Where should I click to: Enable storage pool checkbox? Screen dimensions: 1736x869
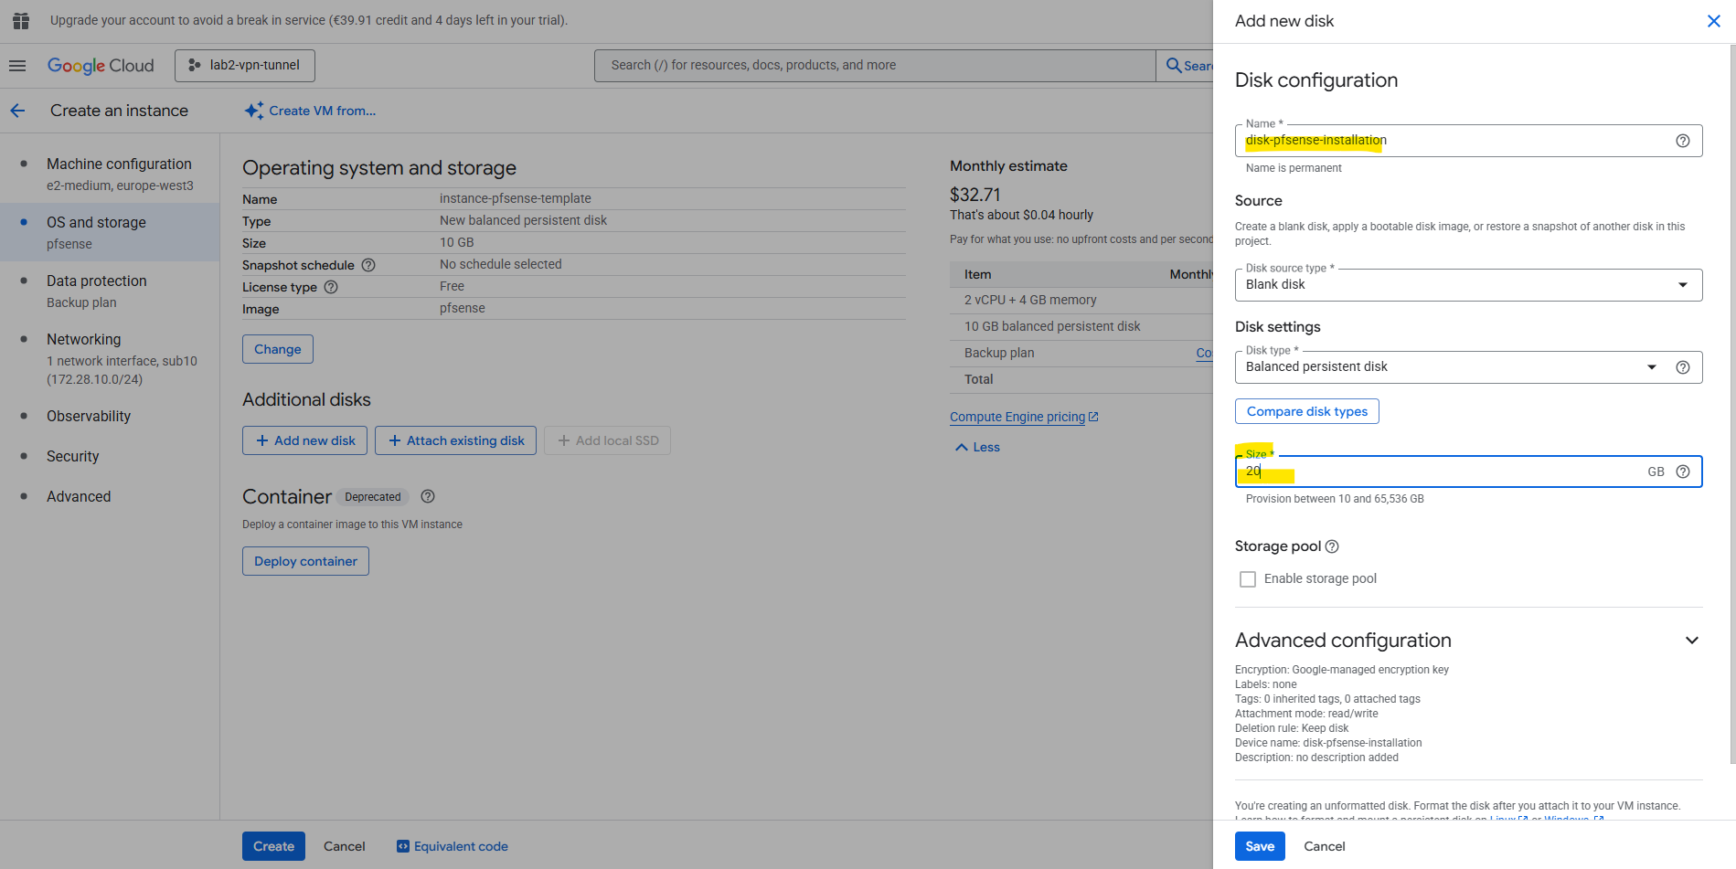click(x=1247, y=579)
